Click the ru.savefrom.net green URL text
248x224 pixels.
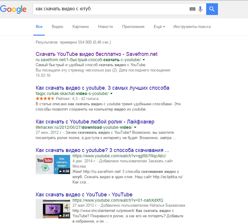88,60
